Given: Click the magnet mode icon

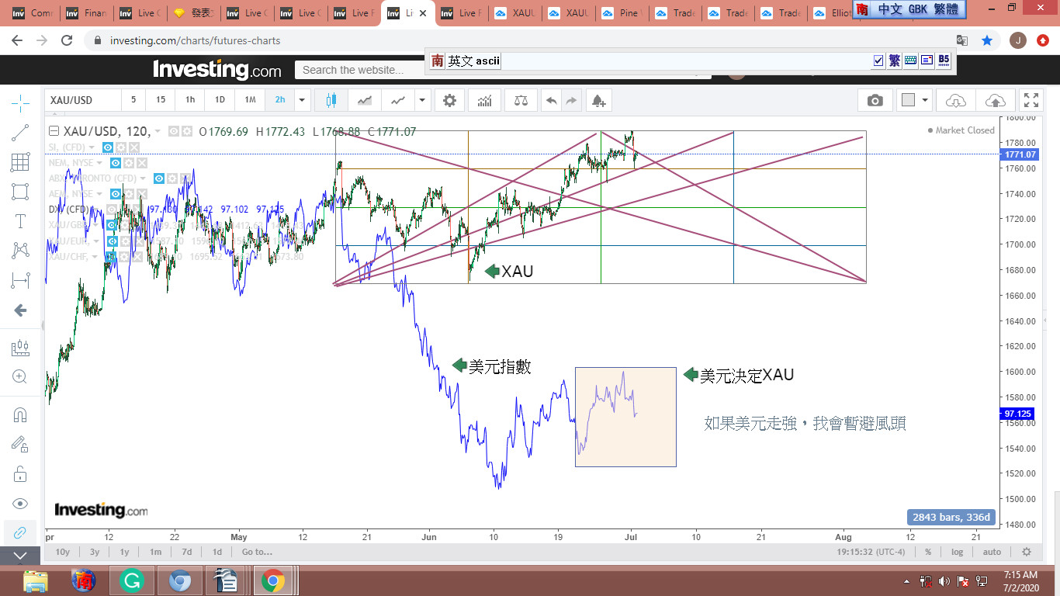Looking at the screenshot, I should click(20, 414).
